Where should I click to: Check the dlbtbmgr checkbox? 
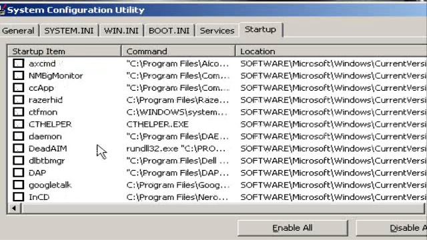(18, 161)
